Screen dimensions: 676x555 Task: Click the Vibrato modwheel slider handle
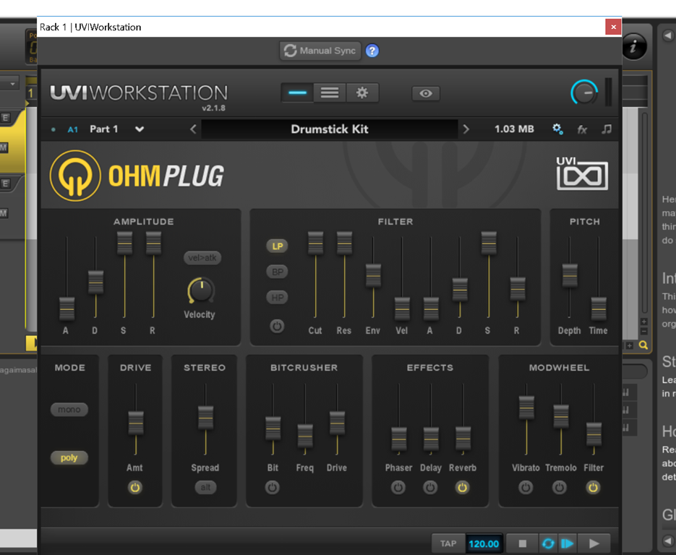click(x=526, y=407)
